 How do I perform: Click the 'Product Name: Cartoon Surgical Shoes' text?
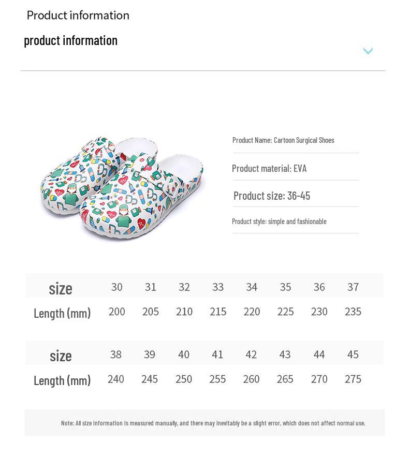283,140
